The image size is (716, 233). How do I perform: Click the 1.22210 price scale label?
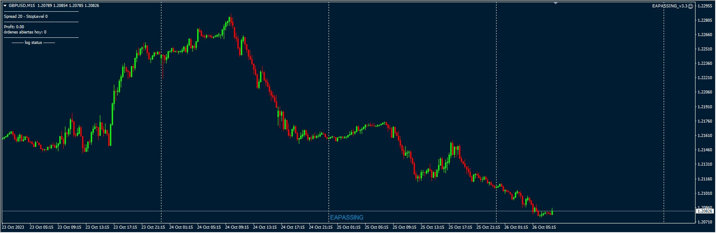(706, 78)
